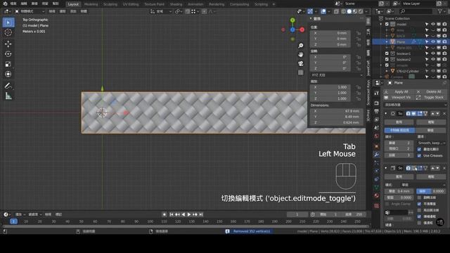Viewport: 450px width, 253px height.
Task: Click the Blender logo menu
Action: [x=5, y=4]
